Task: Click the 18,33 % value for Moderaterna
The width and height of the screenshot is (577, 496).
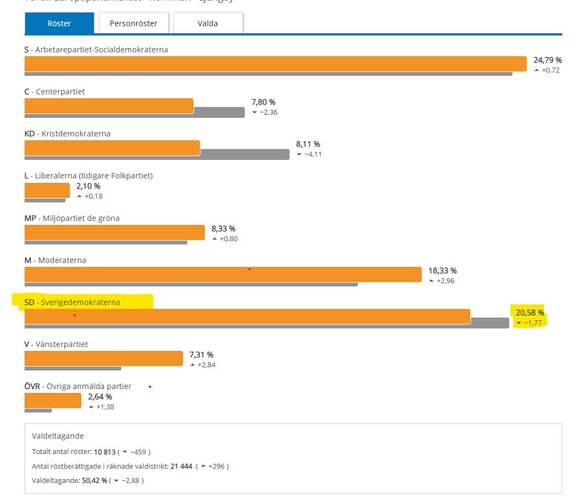Action: 443,271
